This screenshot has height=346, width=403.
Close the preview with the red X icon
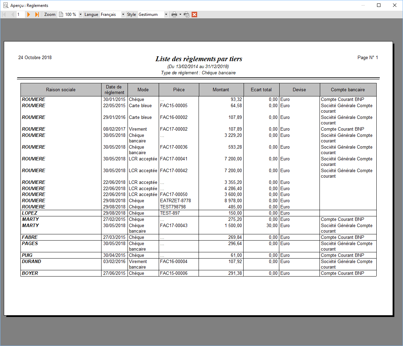point(194,15)
